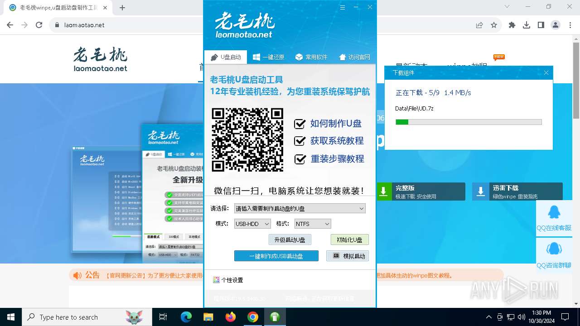
Task: Toggle the 重装步骤教程 checkmark
Action: [x=300, y=159]
